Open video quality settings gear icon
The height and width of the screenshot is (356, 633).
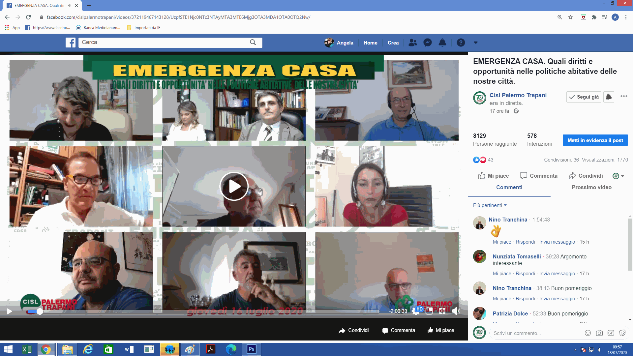click(x=416, y=311)
